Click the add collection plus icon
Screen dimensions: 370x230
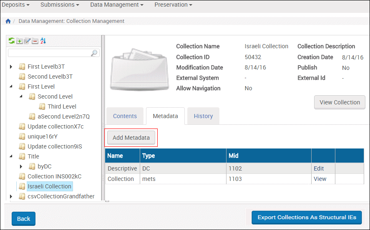click(x=20, y=41)
